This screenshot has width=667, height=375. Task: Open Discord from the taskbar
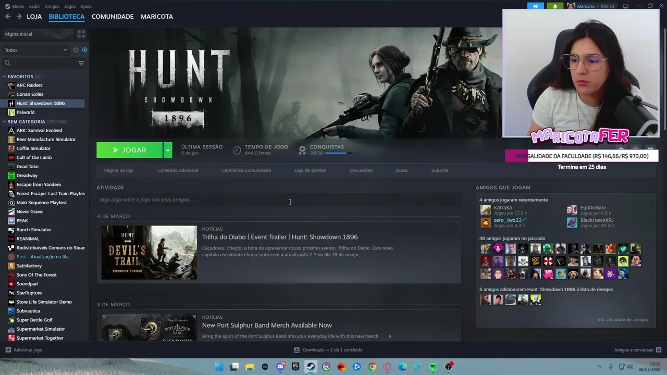[280, 367]
